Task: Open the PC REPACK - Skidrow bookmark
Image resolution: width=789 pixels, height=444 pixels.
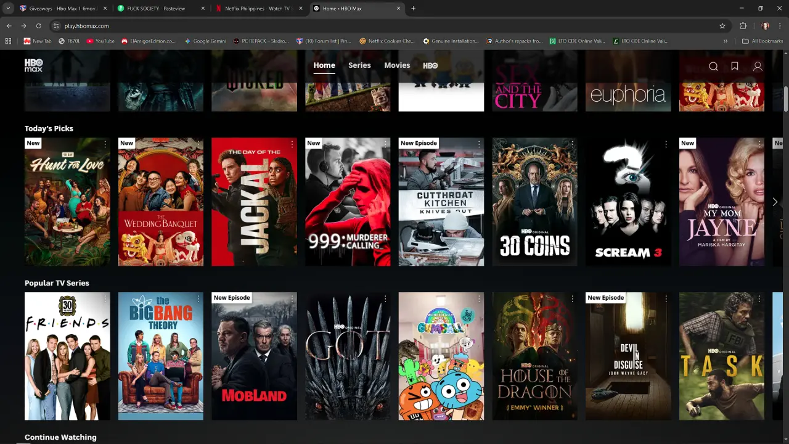Action: click(261, 41)
